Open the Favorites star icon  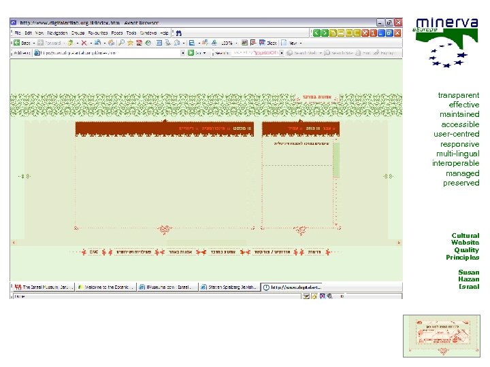pyautogui.click(x=130, y=43)
